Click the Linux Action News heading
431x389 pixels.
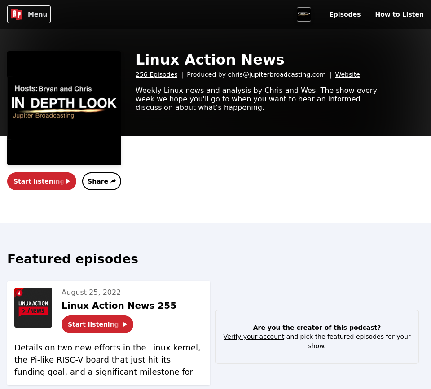(x=210, y=60)
